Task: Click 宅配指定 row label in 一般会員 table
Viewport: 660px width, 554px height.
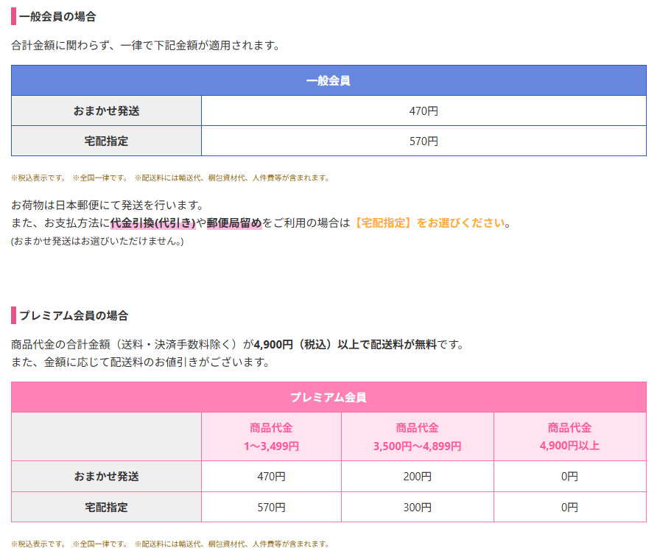Action: (x=107, y=141)
